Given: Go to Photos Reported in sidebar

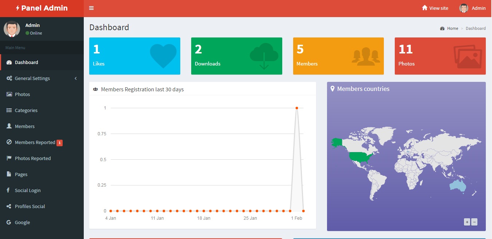Looking at the screenshot, I should pos(42,158).
